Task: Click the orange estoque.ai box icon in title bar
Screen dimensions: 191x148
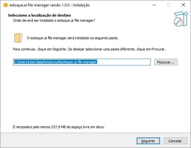Action: coord(5,5)
